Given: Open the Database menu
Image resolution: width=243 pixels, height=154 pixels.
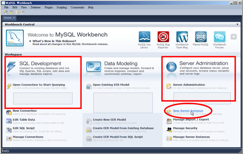Looking at the screenshot, I should click(x=36, y=7).
